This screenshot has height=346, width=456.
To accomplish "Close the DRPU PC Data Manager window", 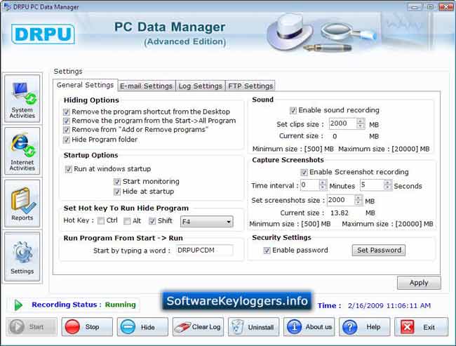I will point(446,7).
